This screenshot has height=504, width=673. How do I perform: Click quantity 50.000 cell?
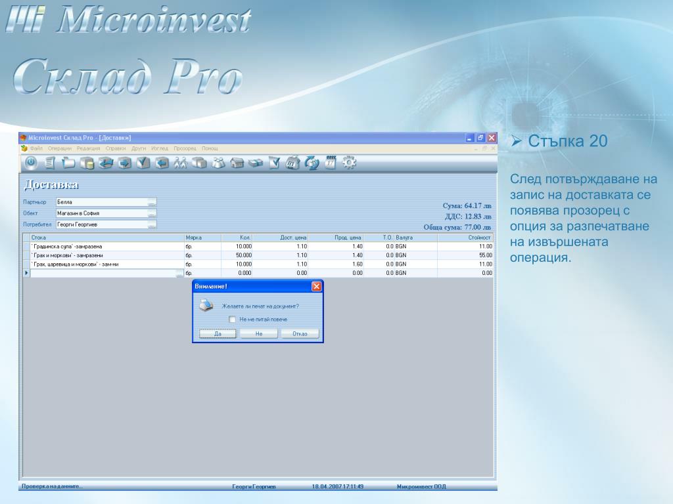[237, 255]
